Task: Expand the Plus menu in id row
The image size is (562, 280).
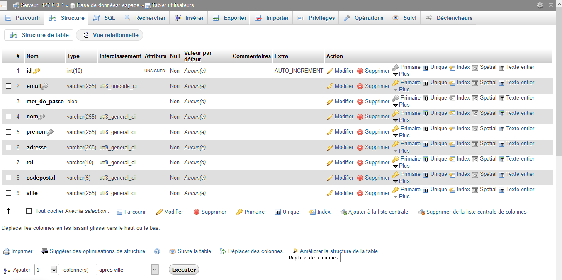Action: (401, 74)
